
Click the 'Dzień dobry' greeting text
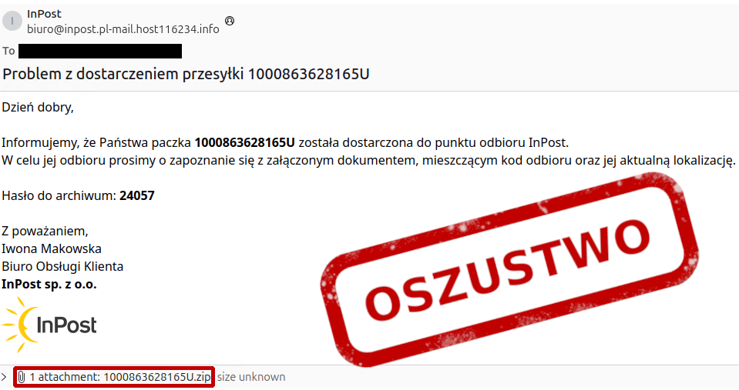point(38,107)
